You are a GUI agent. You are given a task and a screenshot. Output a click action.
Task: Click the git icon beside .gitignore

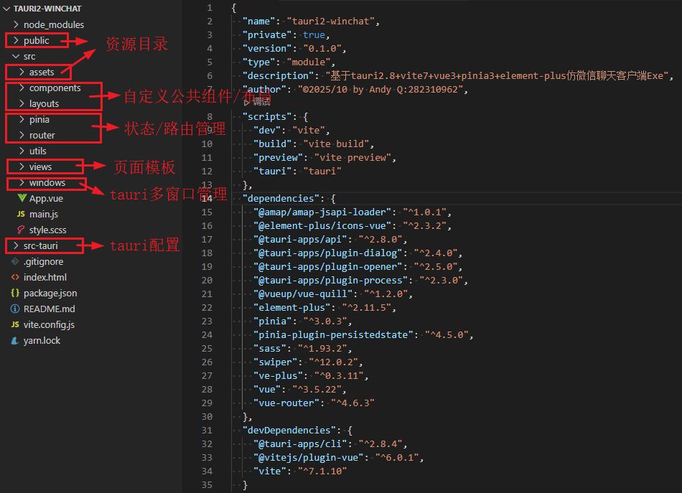click(16, 262)
